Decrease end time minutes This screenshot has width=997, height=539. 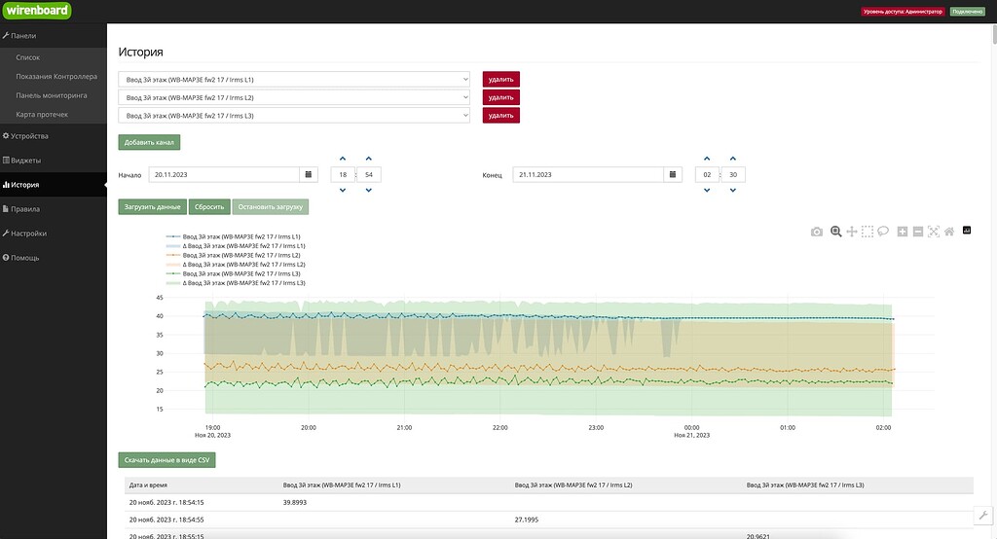[x=733, y=190]
